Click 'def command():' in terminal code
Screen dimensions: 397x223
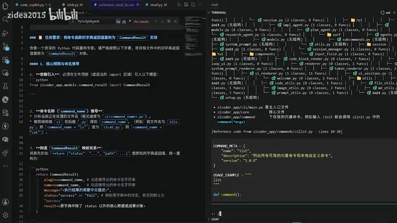[x=227, y=195]
